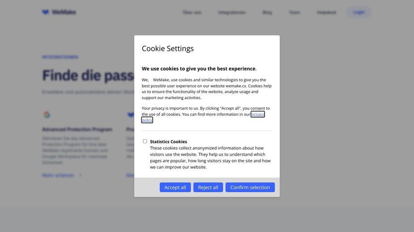Viewport: 414px width, 232px height.
Task: Click the partially hidden second Mehr erfahren link
Action: click(130, 175)
